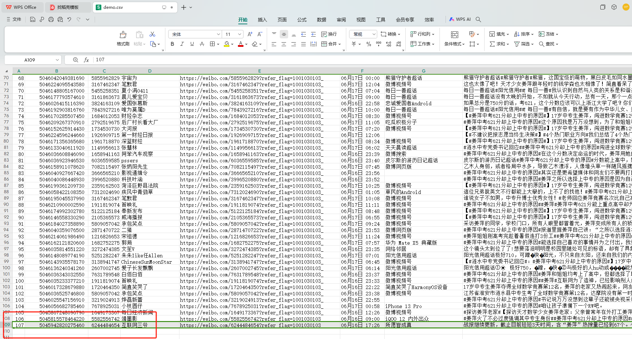Screen dimensions: 632x339
Task: Open Print Preview from quick toolbar
Action: coord(60,19)
